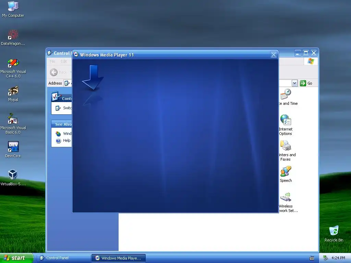Maximize the Control Panel window
Screen dimensions: 351x263
pos(306,53)
